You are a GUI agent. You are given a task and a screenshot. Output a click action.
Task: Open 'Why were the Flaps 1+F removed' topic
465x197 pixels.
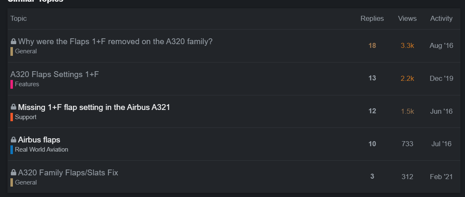[115, 42]
